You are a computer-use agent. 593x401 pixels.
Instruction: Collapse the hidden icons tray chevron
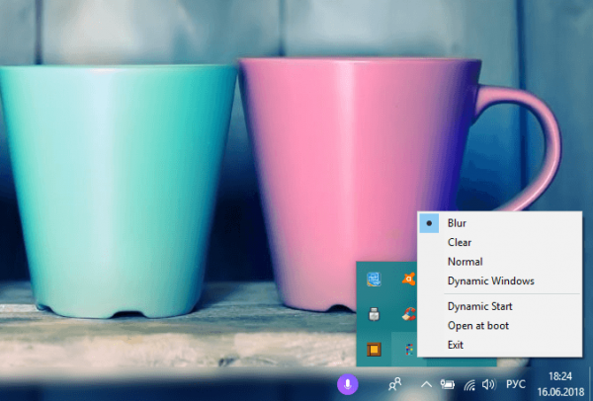point(426,385)
